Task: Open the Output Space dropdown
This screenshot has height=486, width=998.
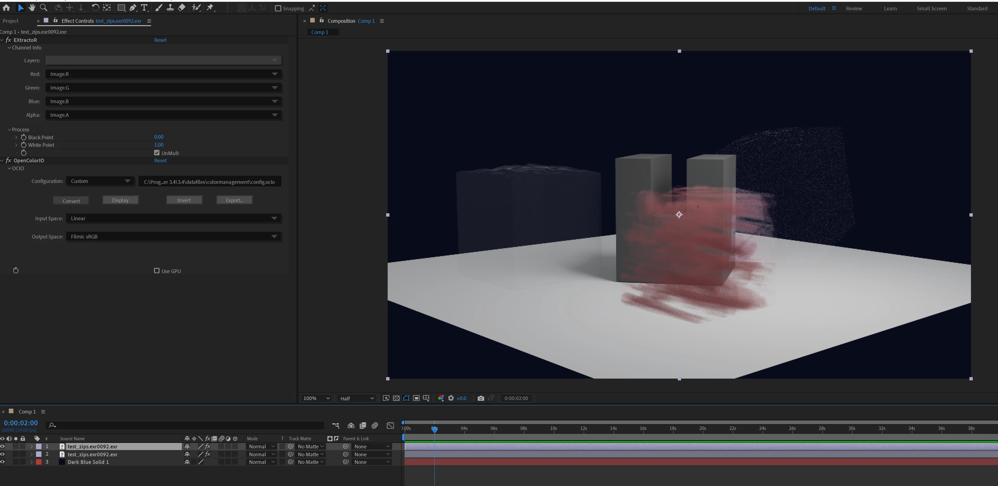Action: (173, 236)
